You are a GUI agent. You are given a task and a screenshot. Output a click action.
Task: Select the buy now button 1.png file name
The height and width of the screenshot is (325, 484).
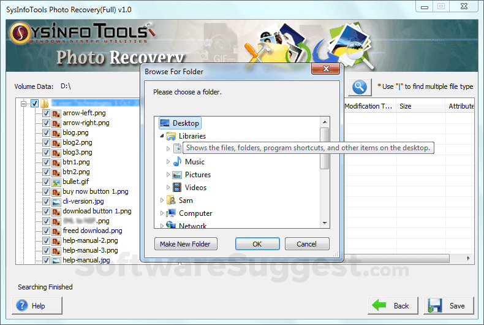click(96, 191)
